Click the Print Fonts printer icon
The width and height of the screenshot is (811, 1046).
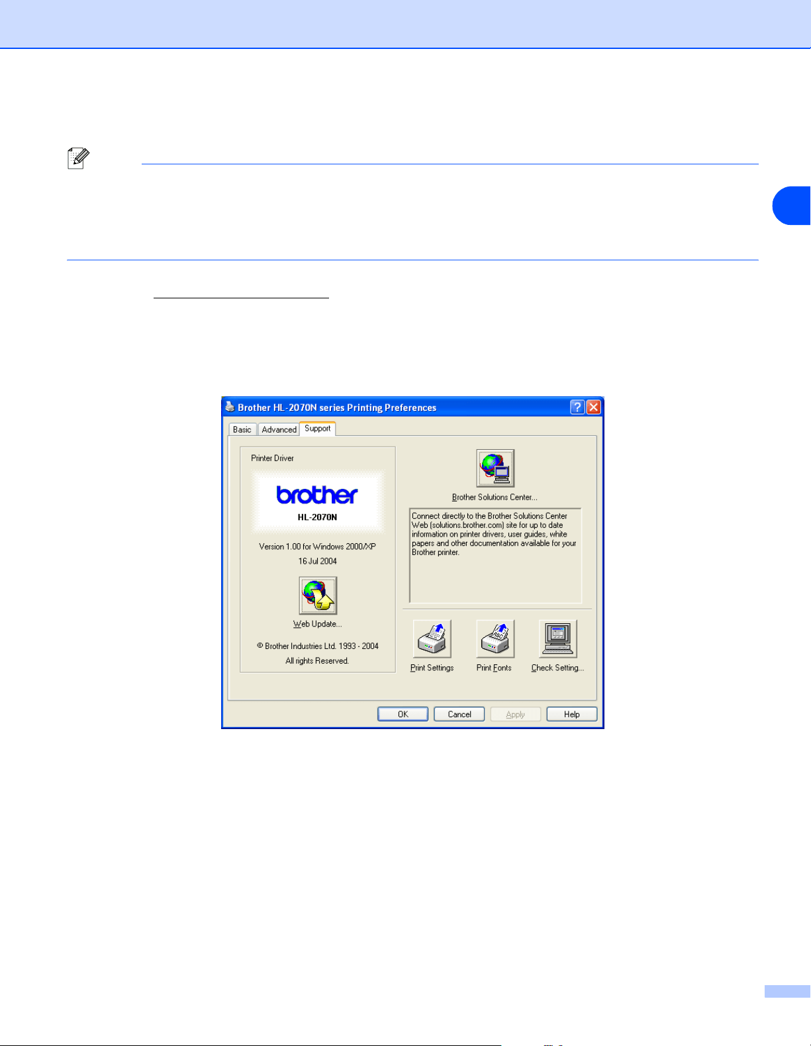(x=495, y=638)
